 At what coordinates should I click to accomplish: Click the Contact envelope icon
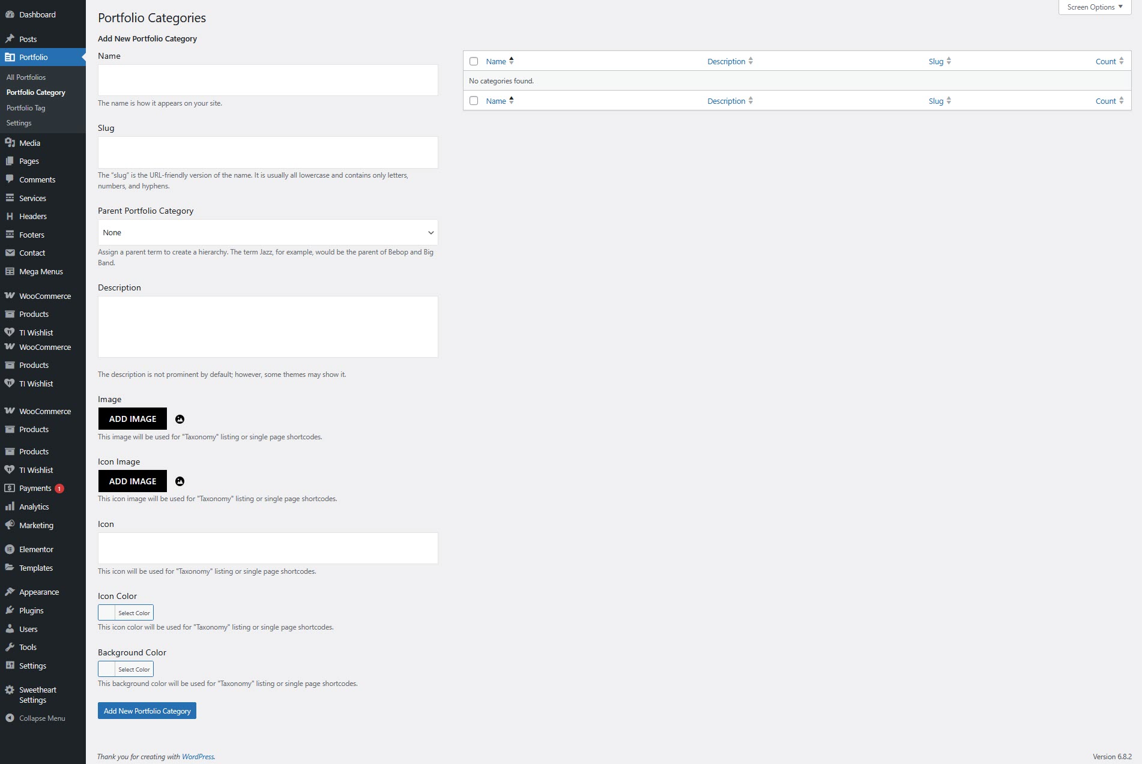pyautogui.click(x=10, y=253)
